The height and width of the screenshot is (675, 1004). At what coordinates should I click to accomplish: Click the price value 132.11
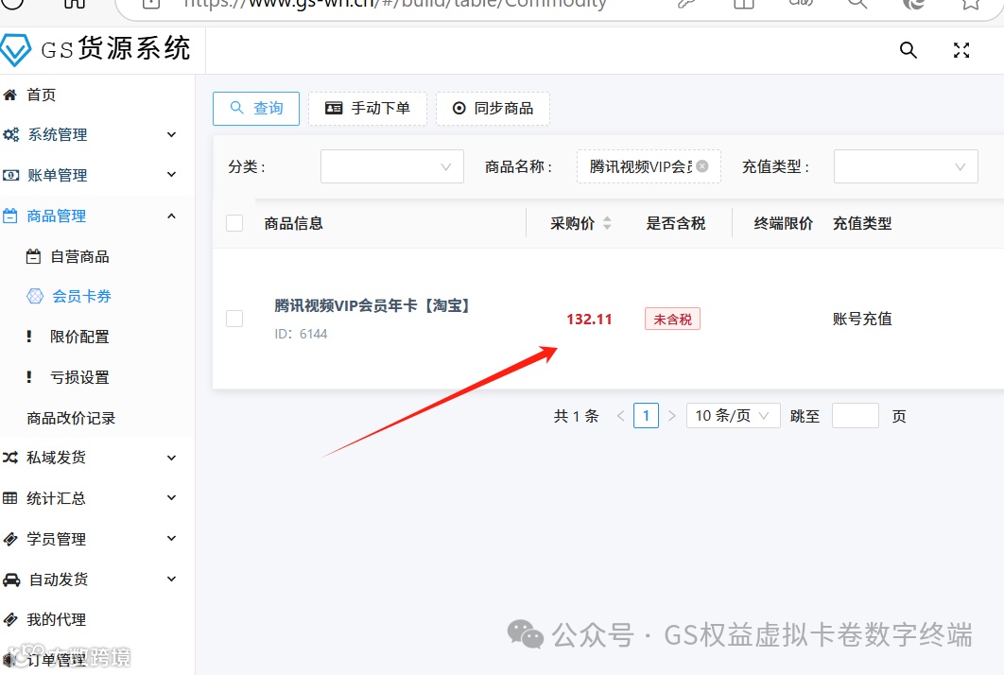(x=589, y=319)
